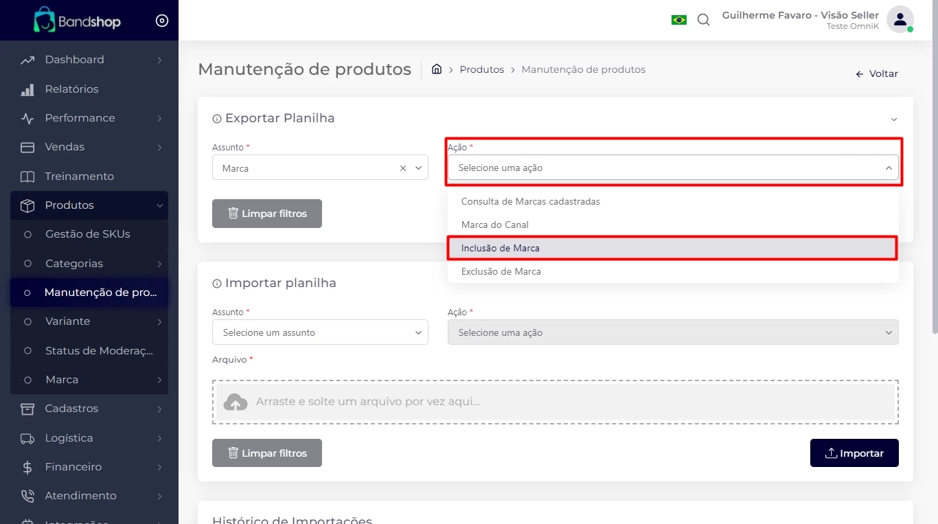
Task: Click the Relatórios bar chart icon
Action: click(27, 89)
